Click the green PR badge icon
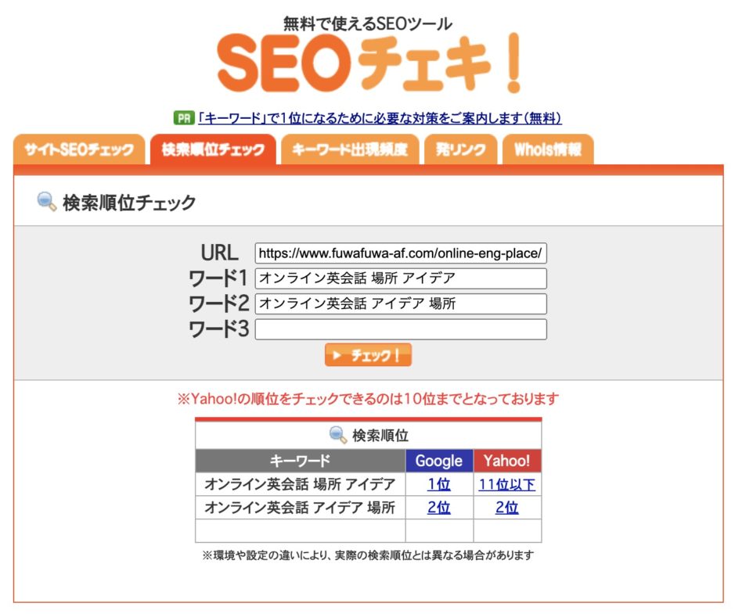The height and width of the screenshot is (614, 735). pos(184,118)
